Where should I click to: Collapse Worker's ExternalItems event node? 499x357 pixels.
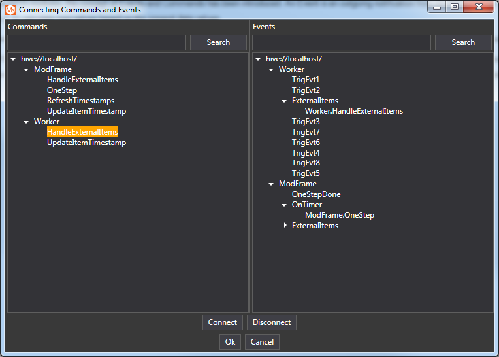coord(284,101)
